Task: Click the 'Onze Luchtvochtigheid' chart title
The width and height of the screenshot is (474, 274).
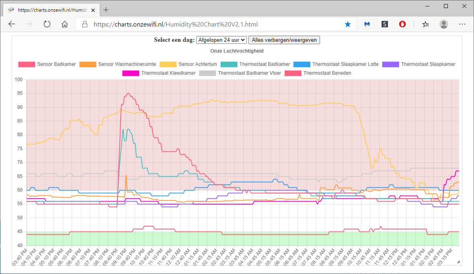Action: [237, 51]
